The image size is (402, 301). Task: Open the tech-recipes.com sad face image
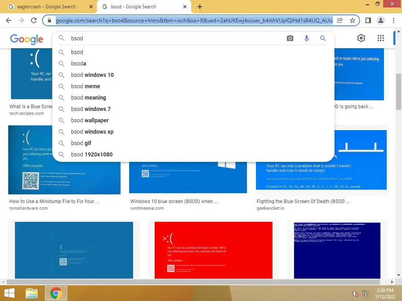coord(31,74)
